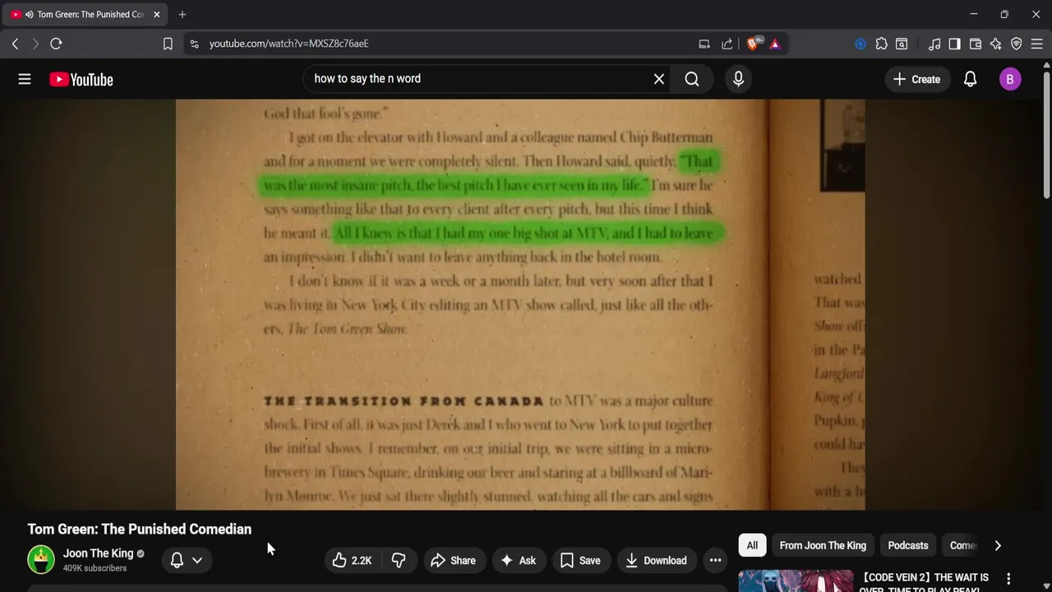This screenshot has height=592, width=1052.
Task: Bookmark this page from the address bar
Action: (x=168, y=44)
